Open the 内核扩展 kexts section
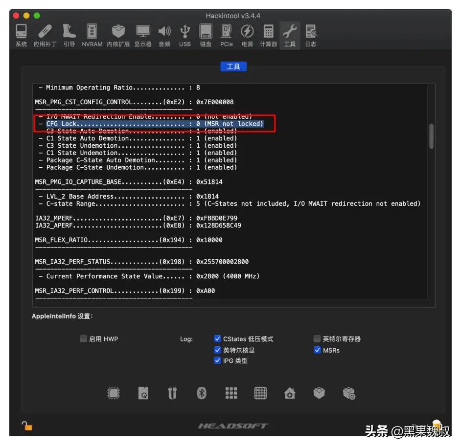The image size is (461, 448). coord(118,36)
